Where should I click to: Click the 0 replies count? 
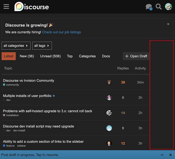click(x=123, y=98)
